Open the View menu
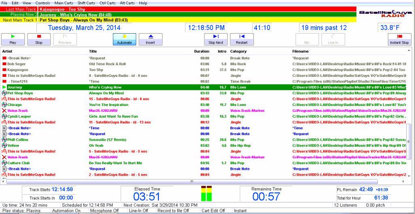Screen dimensions: 415x214 (27, 3)
